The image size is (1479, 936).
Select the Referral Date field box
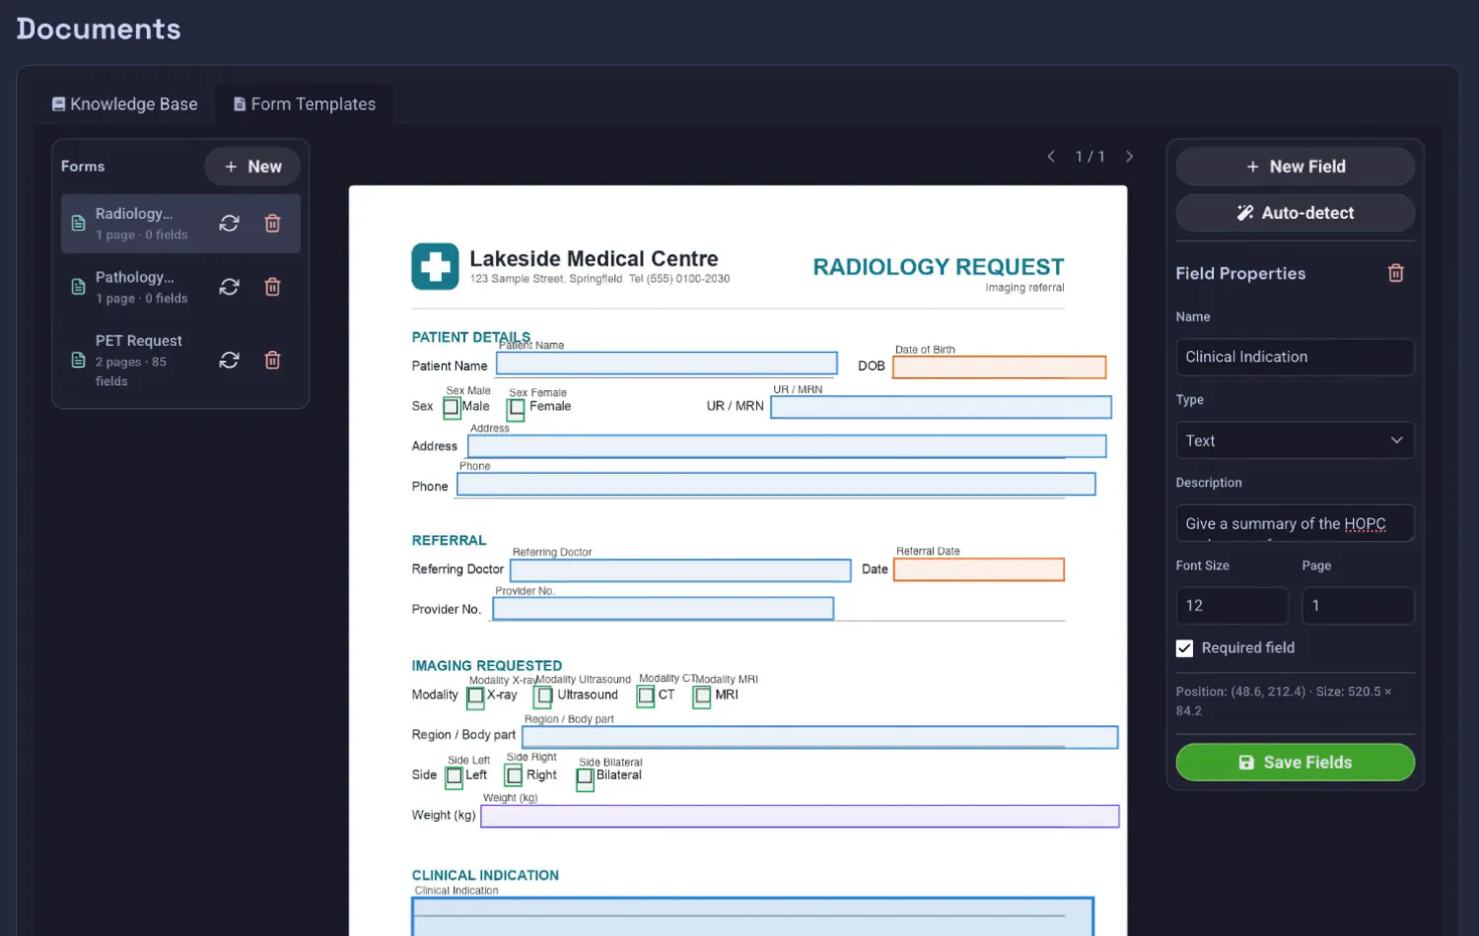point(979,569)
